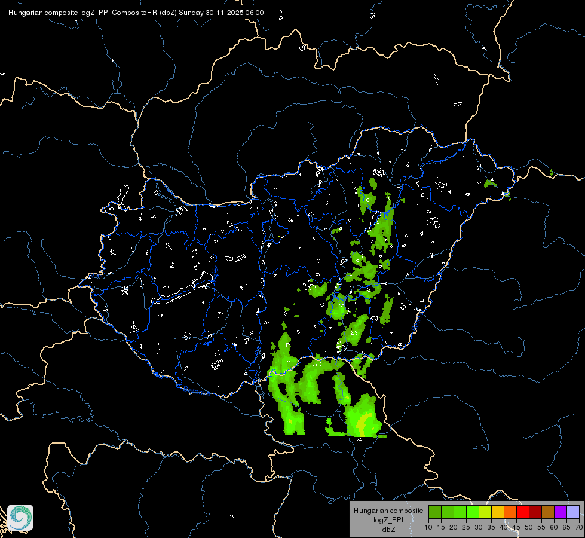Select the 30–35 dBZ yellow-green swatch
The width and height of the screenshot is (585, 538).
click(x=485, y=512)
